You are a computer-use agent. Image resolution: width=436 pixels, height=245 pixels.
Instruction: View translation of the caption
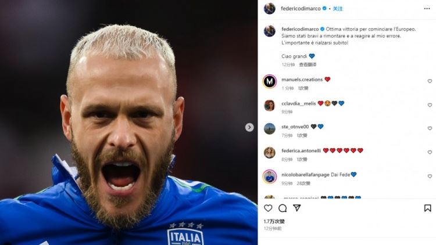(308, 64)
